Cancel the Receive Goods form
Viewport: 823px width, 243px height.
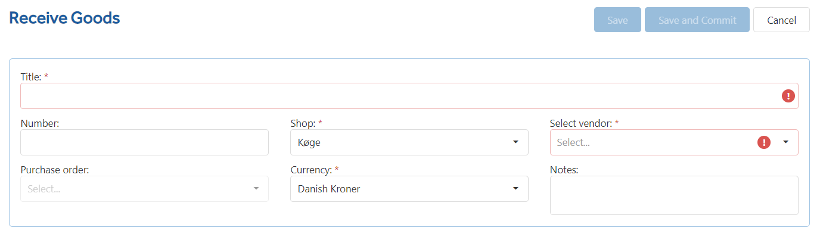pos(781,20)
